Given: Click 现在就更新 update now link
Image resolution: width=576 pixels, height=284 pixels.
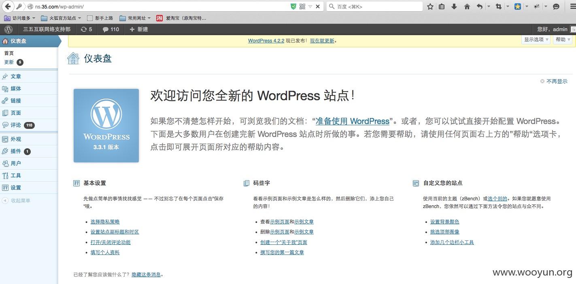Looking at the screenshot, I should pos(322,41).
